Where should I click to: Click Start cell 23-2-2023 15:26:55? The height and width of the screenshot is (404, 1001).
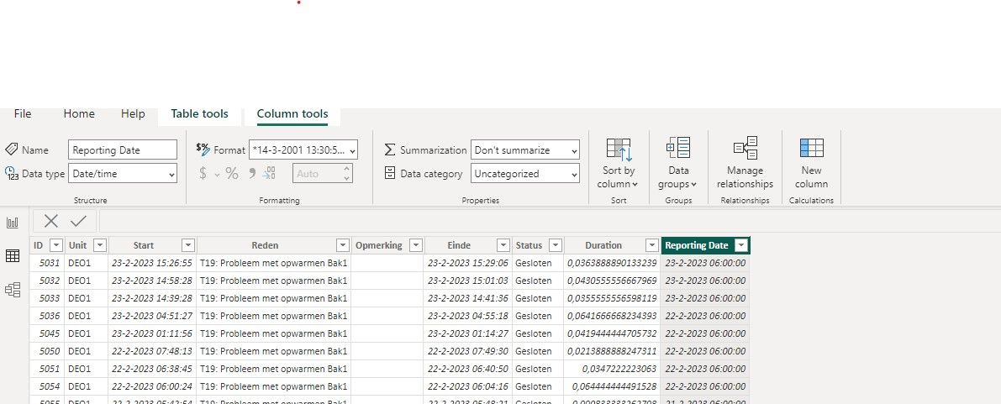pyautogui.click(x=152, y=263)
